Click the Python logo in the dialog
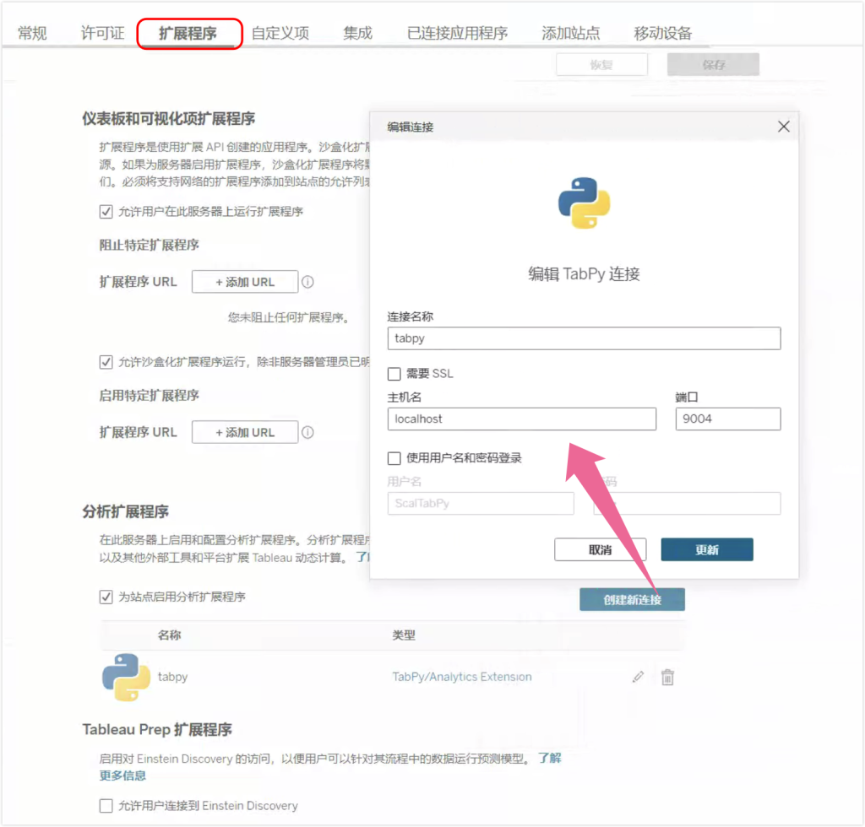This screenshot has width=865, height=827. 584,203
